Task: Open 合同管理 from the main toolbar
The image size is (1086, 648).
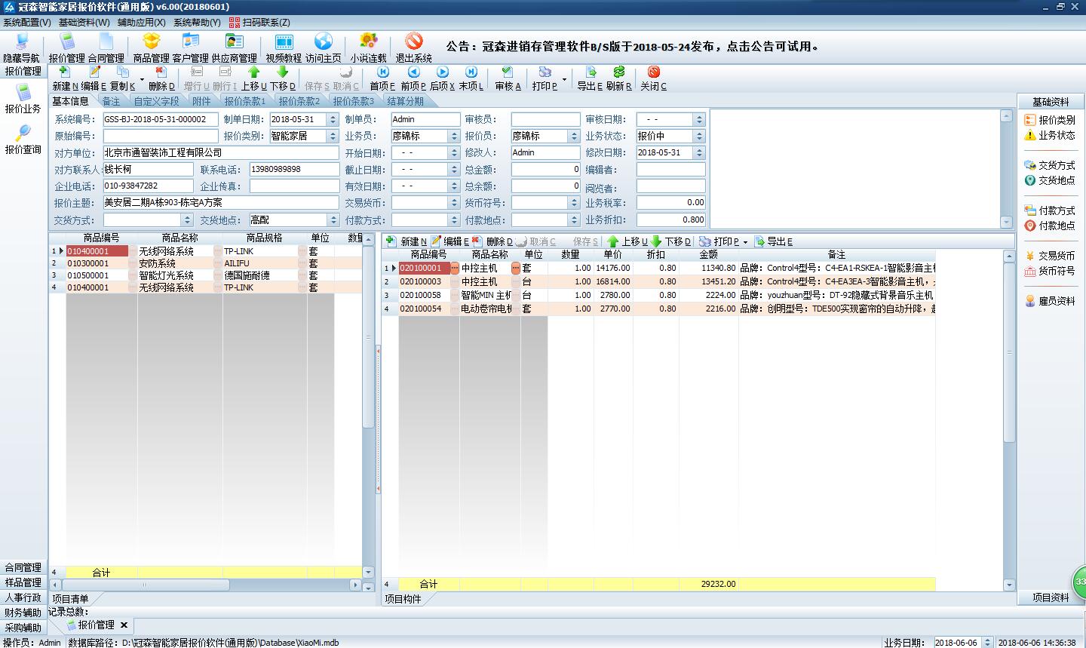Action: 106,48
